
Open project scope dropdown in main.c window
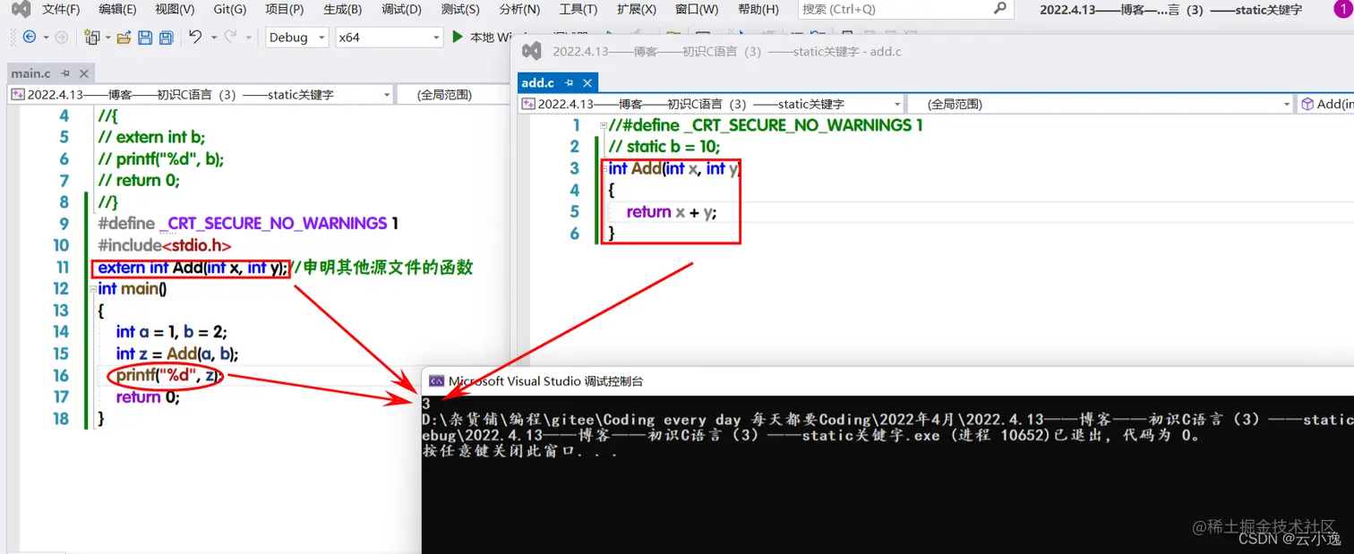point(387,94)
